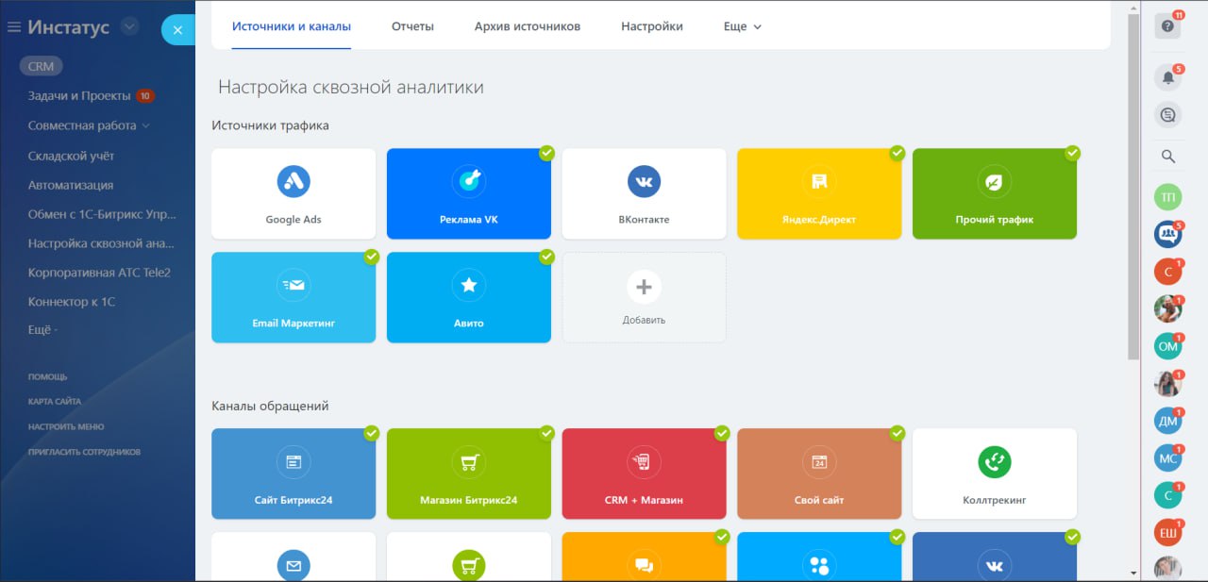Add a new traffic source with Добавить
The height and width of the screenshot is (582, 1208).
[644, 297]
